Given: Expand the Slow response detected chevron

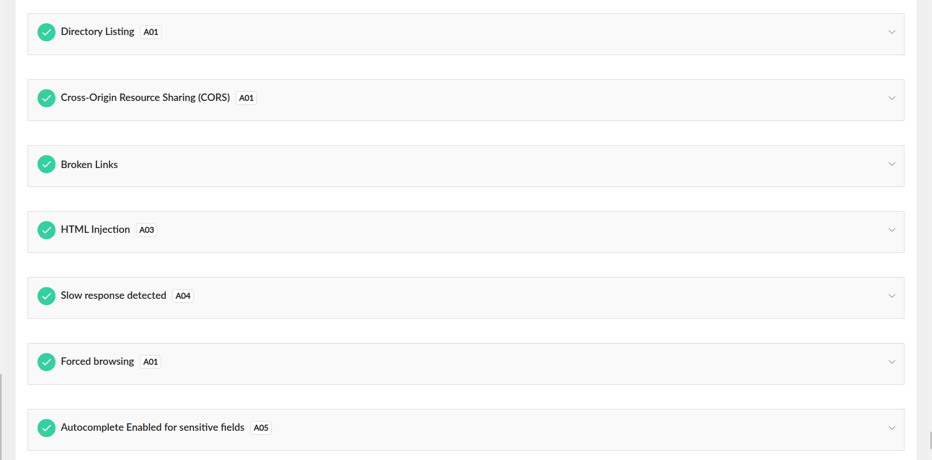Looking at the screenshot, I should pyautogui.click(x=892, y=296).
